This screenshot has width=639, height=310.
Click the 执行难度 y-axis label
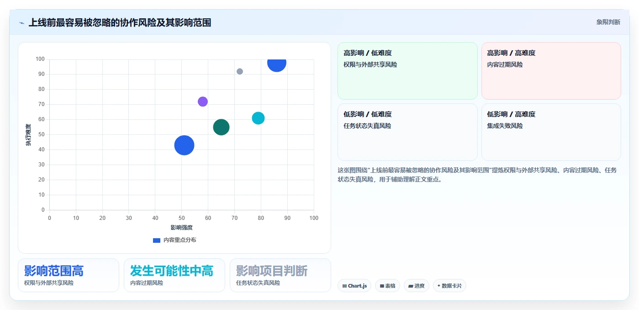(29, 135)
